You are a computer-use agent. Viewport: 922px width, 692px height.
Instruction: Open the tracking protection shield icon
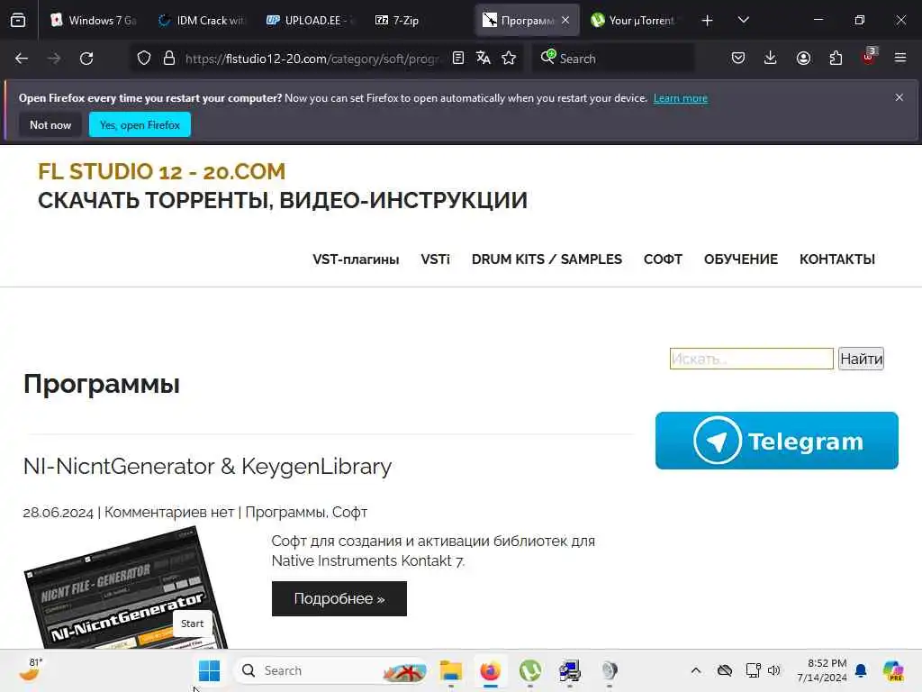click(144, 59)
